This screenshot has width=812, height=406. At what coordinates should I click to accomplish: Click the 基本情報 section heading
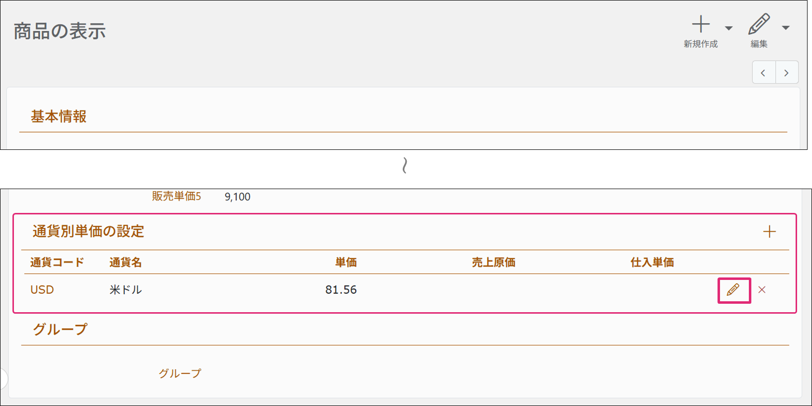pyautogui.click(x=59, y=117)
